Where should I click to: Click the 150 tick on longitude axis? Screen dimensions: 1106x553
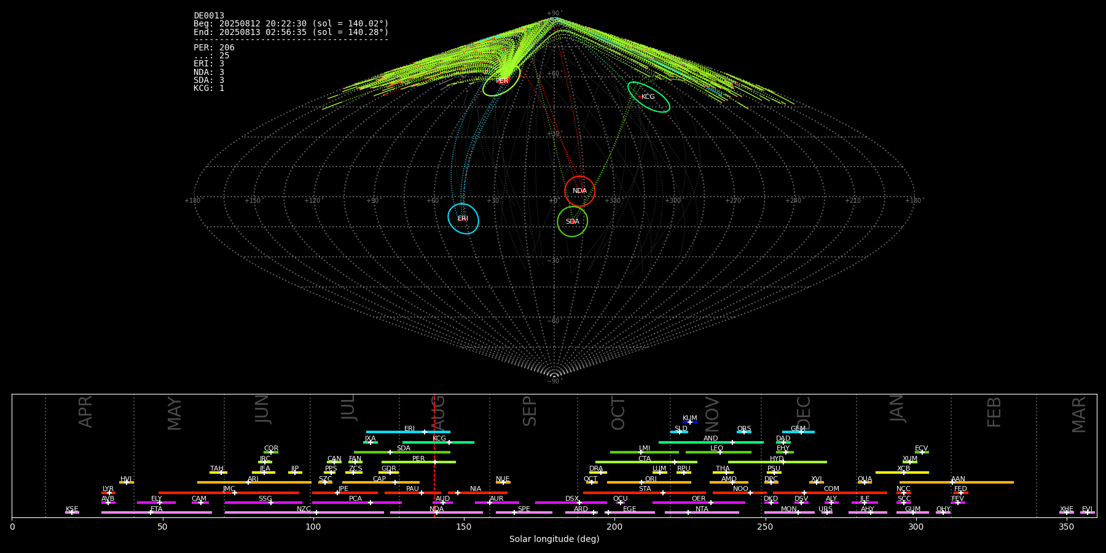464,527
